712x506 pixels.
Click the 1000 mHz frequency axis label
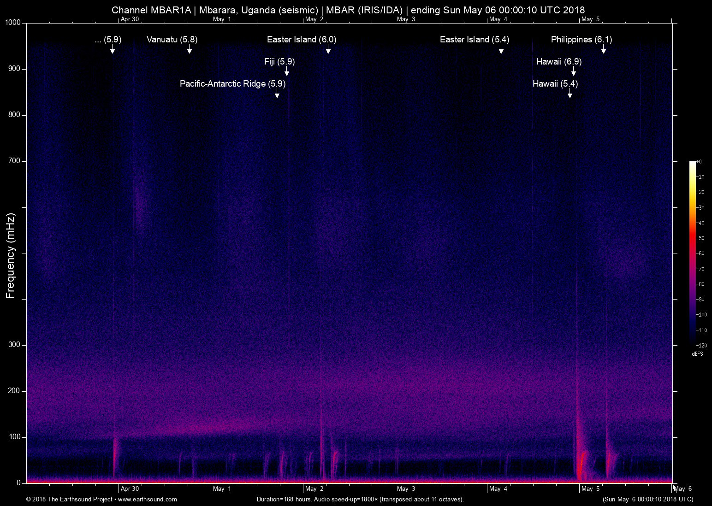(12, 23)
